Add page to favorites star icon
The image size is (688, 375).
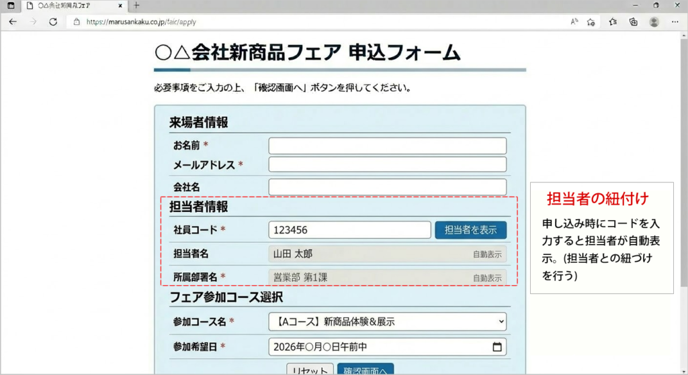click(x=591, y=21)
